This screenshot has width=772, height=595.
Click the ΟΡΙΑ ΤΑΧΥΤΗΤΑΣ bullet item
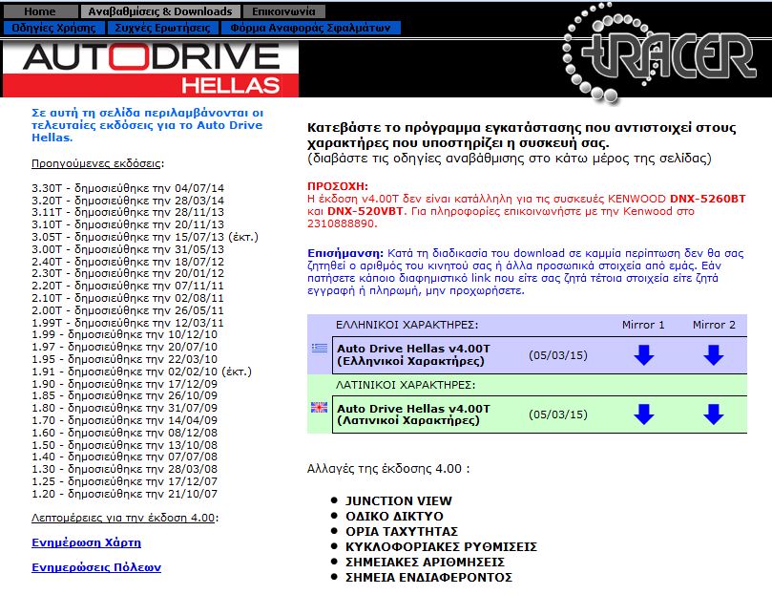pyautogui.click(x=402, y=531)
